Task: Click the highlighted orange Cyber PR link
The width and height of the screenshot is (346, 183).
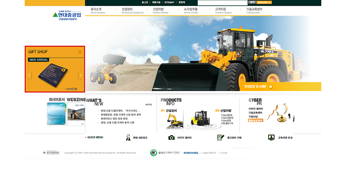Action: coord(256,121)
